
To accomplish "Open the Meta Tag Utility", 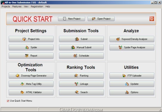I will 31,84.
